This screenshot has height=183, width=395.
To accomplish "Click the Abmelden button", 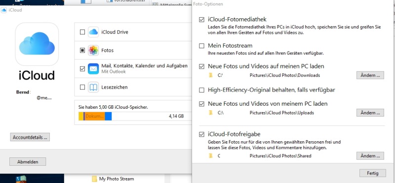I will [28, 162].
